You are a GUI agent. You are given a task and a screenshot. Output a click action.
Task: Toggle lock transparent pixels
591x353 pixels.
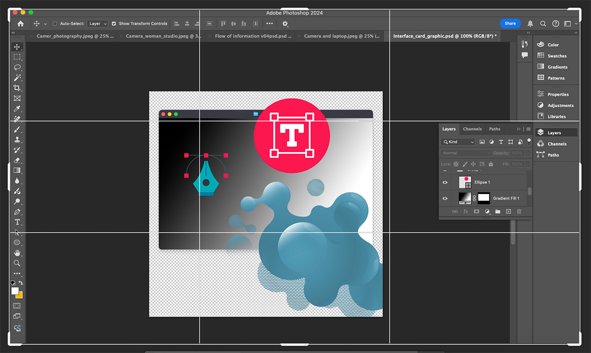[456, 164]
